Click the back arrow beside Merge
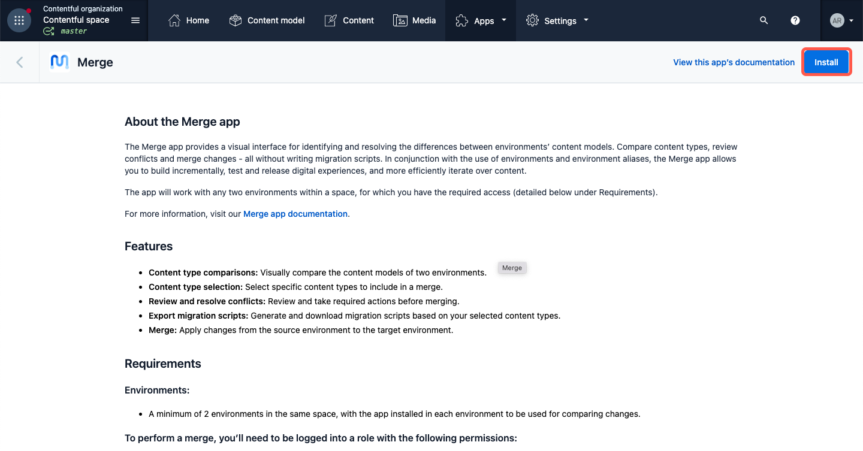The height and width of the screenshot is (451, 863). click(x=19, y=62)
